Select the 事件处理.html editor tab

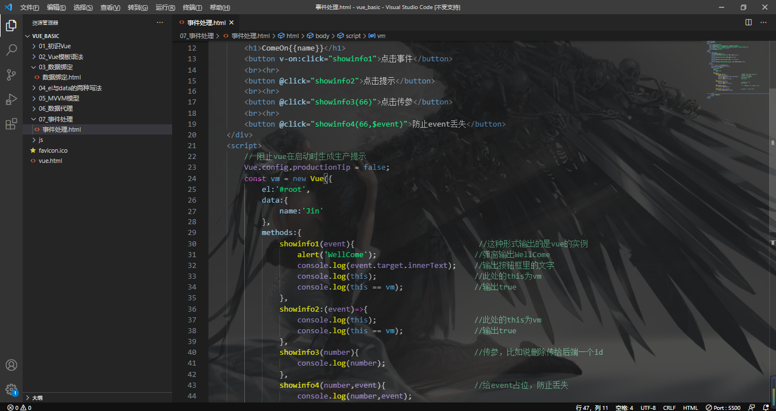(x=207, y=23)
